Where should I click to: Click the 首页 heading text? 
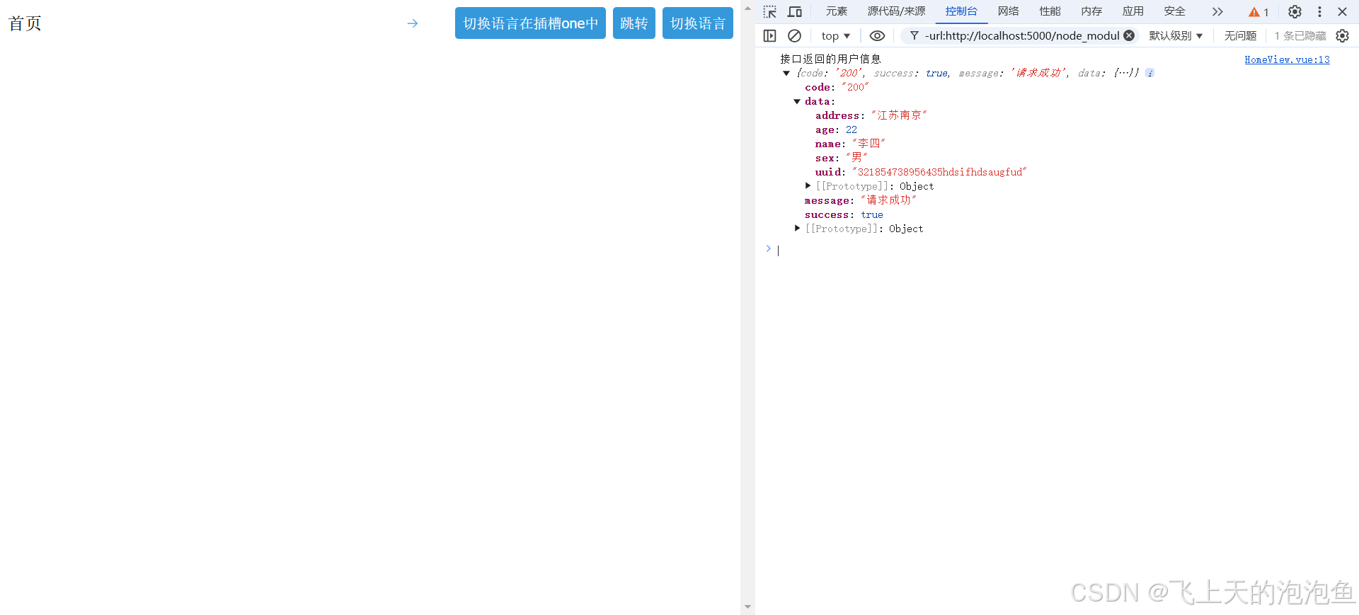(25, 23)
